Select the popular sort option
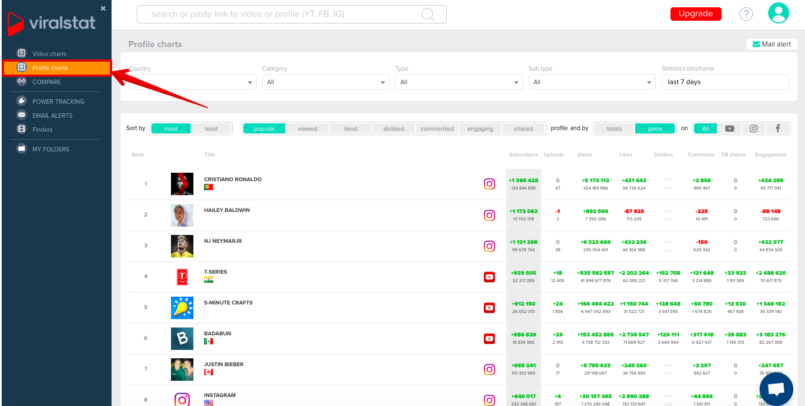The image size is (805, 406). (264, 128)
